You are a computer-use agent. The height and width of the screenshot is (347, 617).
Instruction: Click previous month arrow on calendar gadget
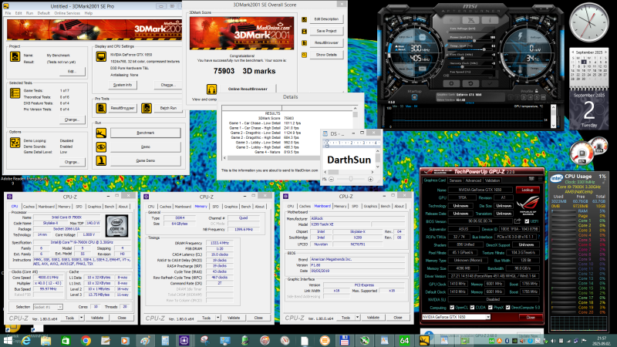pyautogui.click(x=572, y=52)
